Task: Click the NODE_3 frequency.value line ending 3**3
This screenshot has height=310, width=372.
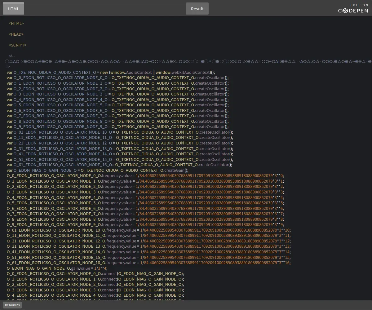Action: click(145, 192)
